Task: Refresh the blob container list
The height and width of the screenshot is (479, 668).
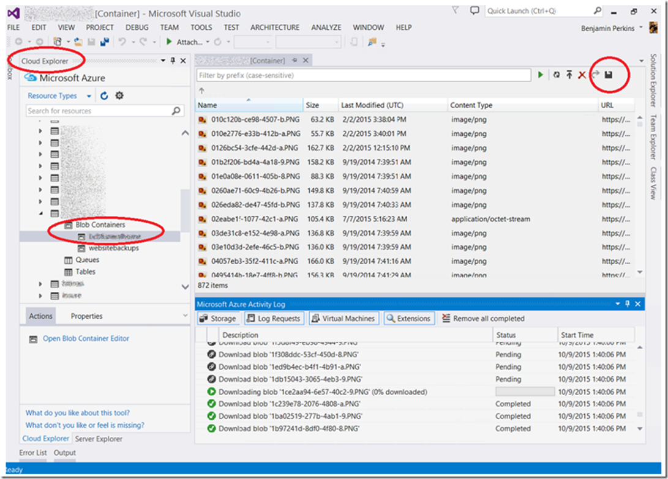Action: (x=556, y=75)
